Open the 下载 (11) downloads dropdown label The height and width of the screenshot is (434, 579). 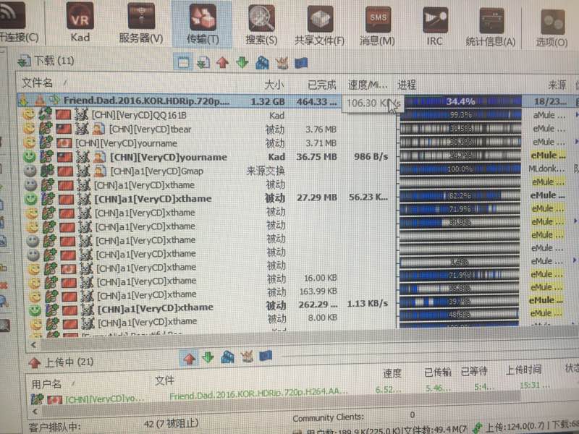tap(46, 61)
